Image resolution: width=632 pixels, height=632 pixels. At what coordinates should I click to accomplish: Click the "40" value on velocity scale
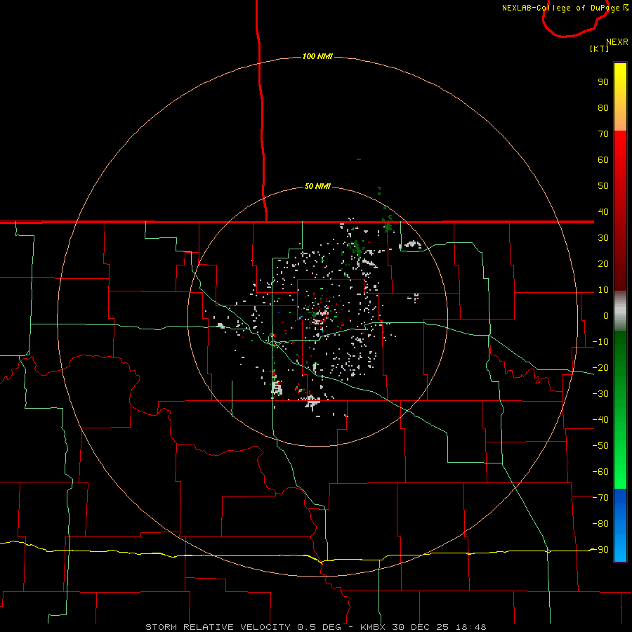pyautogui.click(x=603, y=211)
